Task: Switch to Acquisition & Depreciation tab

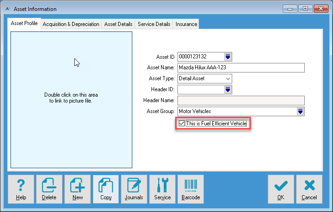Action: [x=71, y=24]
